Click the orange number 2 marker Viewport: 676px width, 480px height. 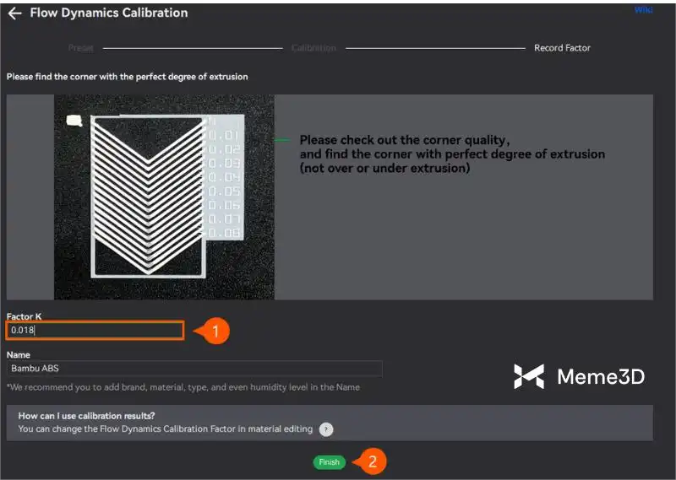click(x=376, y=461)
